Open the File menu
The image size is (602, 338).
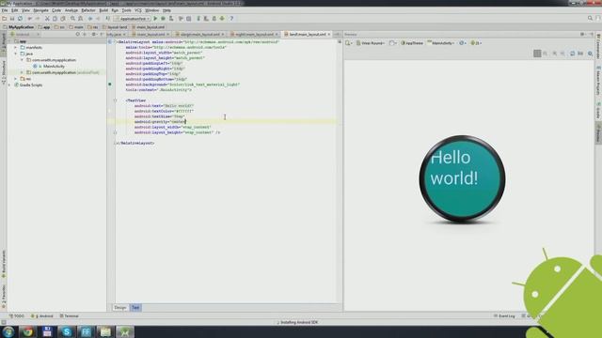click(5, 10)
